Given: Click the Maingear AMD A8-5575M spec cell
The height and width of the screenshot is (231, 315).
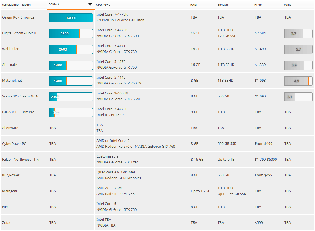Looking at the screenshot, I should click(x=109, y=188).
